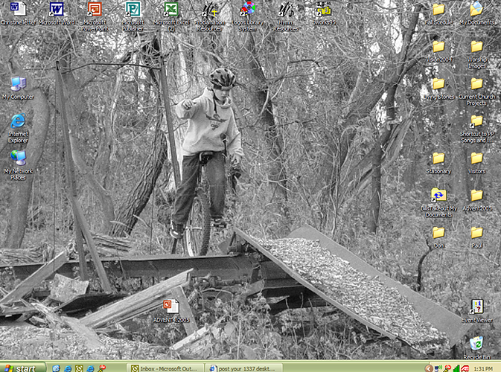Open the Fall Schedule folder
The image size is (501, 372).
click(x=438, y=13)
